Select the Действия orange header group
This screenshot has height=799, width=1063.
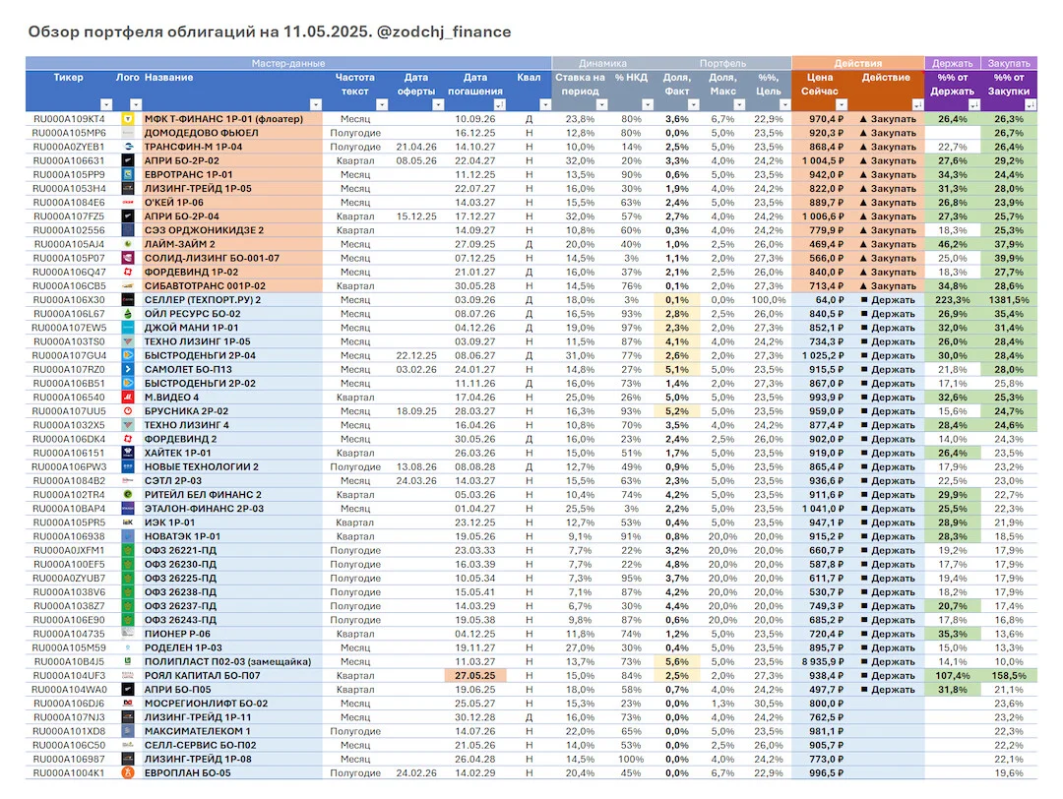(x=858, y=63)
